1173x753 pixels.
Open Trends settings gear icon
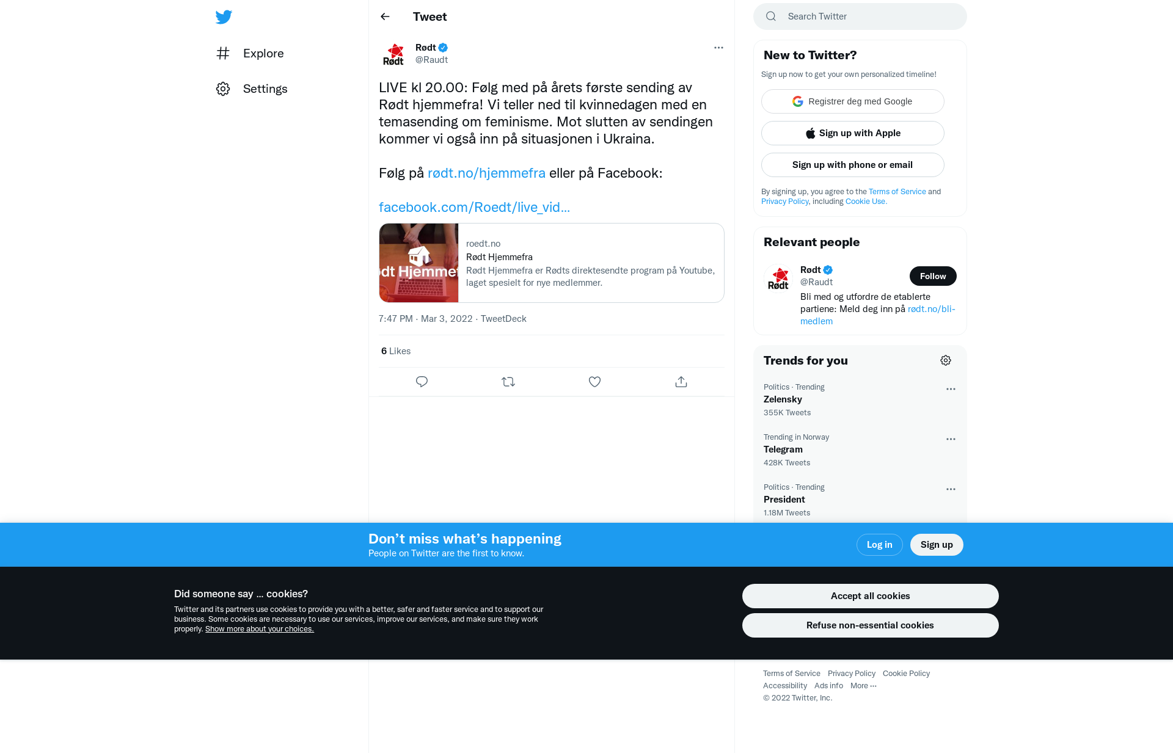click(x=946, y=360)
